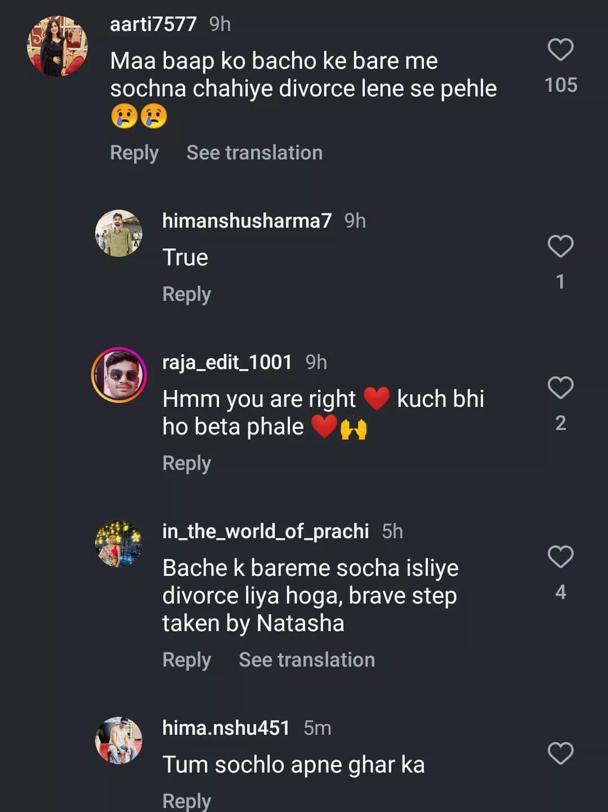Reply to aarti7577's comment
Screen dimensions: 608x812
(134, 153)
